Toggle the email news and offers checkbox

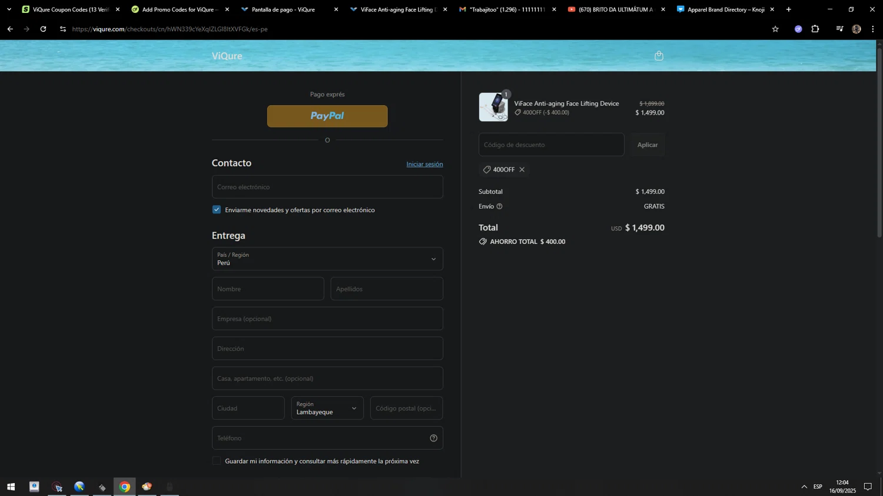coord(217,210)
